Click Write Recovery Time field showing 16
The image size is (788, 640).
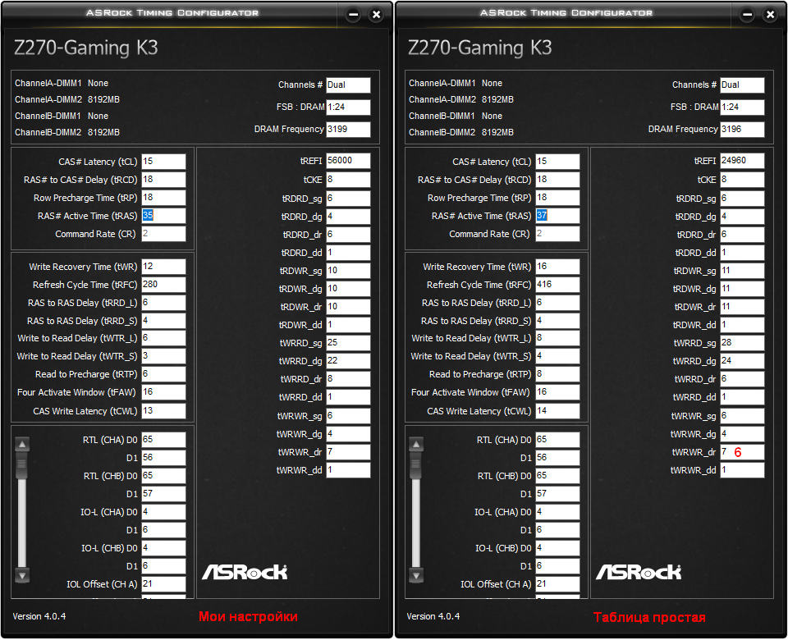(x=557, y=266)
